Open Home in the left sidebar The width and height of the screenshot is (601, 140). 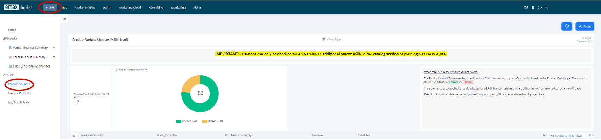(x=12, y=30)
